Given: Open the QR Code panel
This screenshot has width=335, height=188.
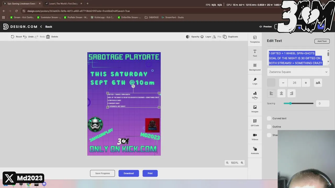Looking at the screenshot, I should click(255, 123).
